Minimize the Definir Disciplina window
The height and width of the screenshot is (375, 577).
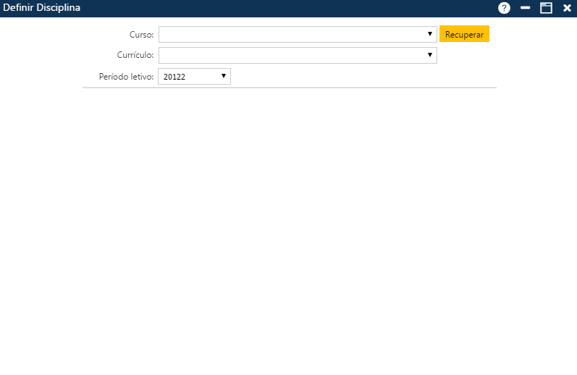point(526,8)
